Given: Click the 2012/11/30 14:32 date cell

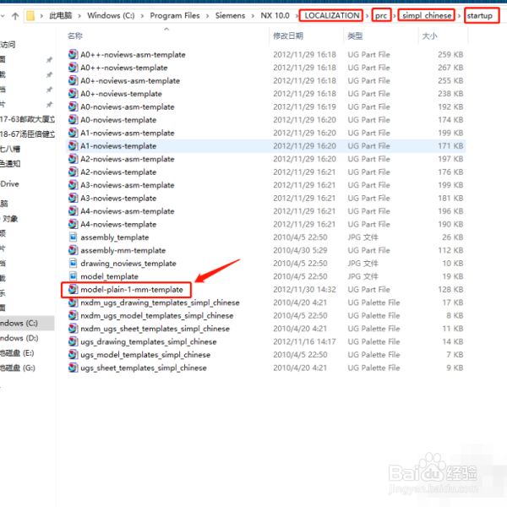Looking at the screenshot, I should (304, 289).
